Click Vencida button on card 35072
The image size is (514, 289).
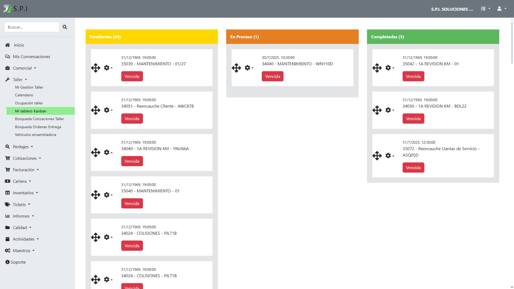click(413, 168)
